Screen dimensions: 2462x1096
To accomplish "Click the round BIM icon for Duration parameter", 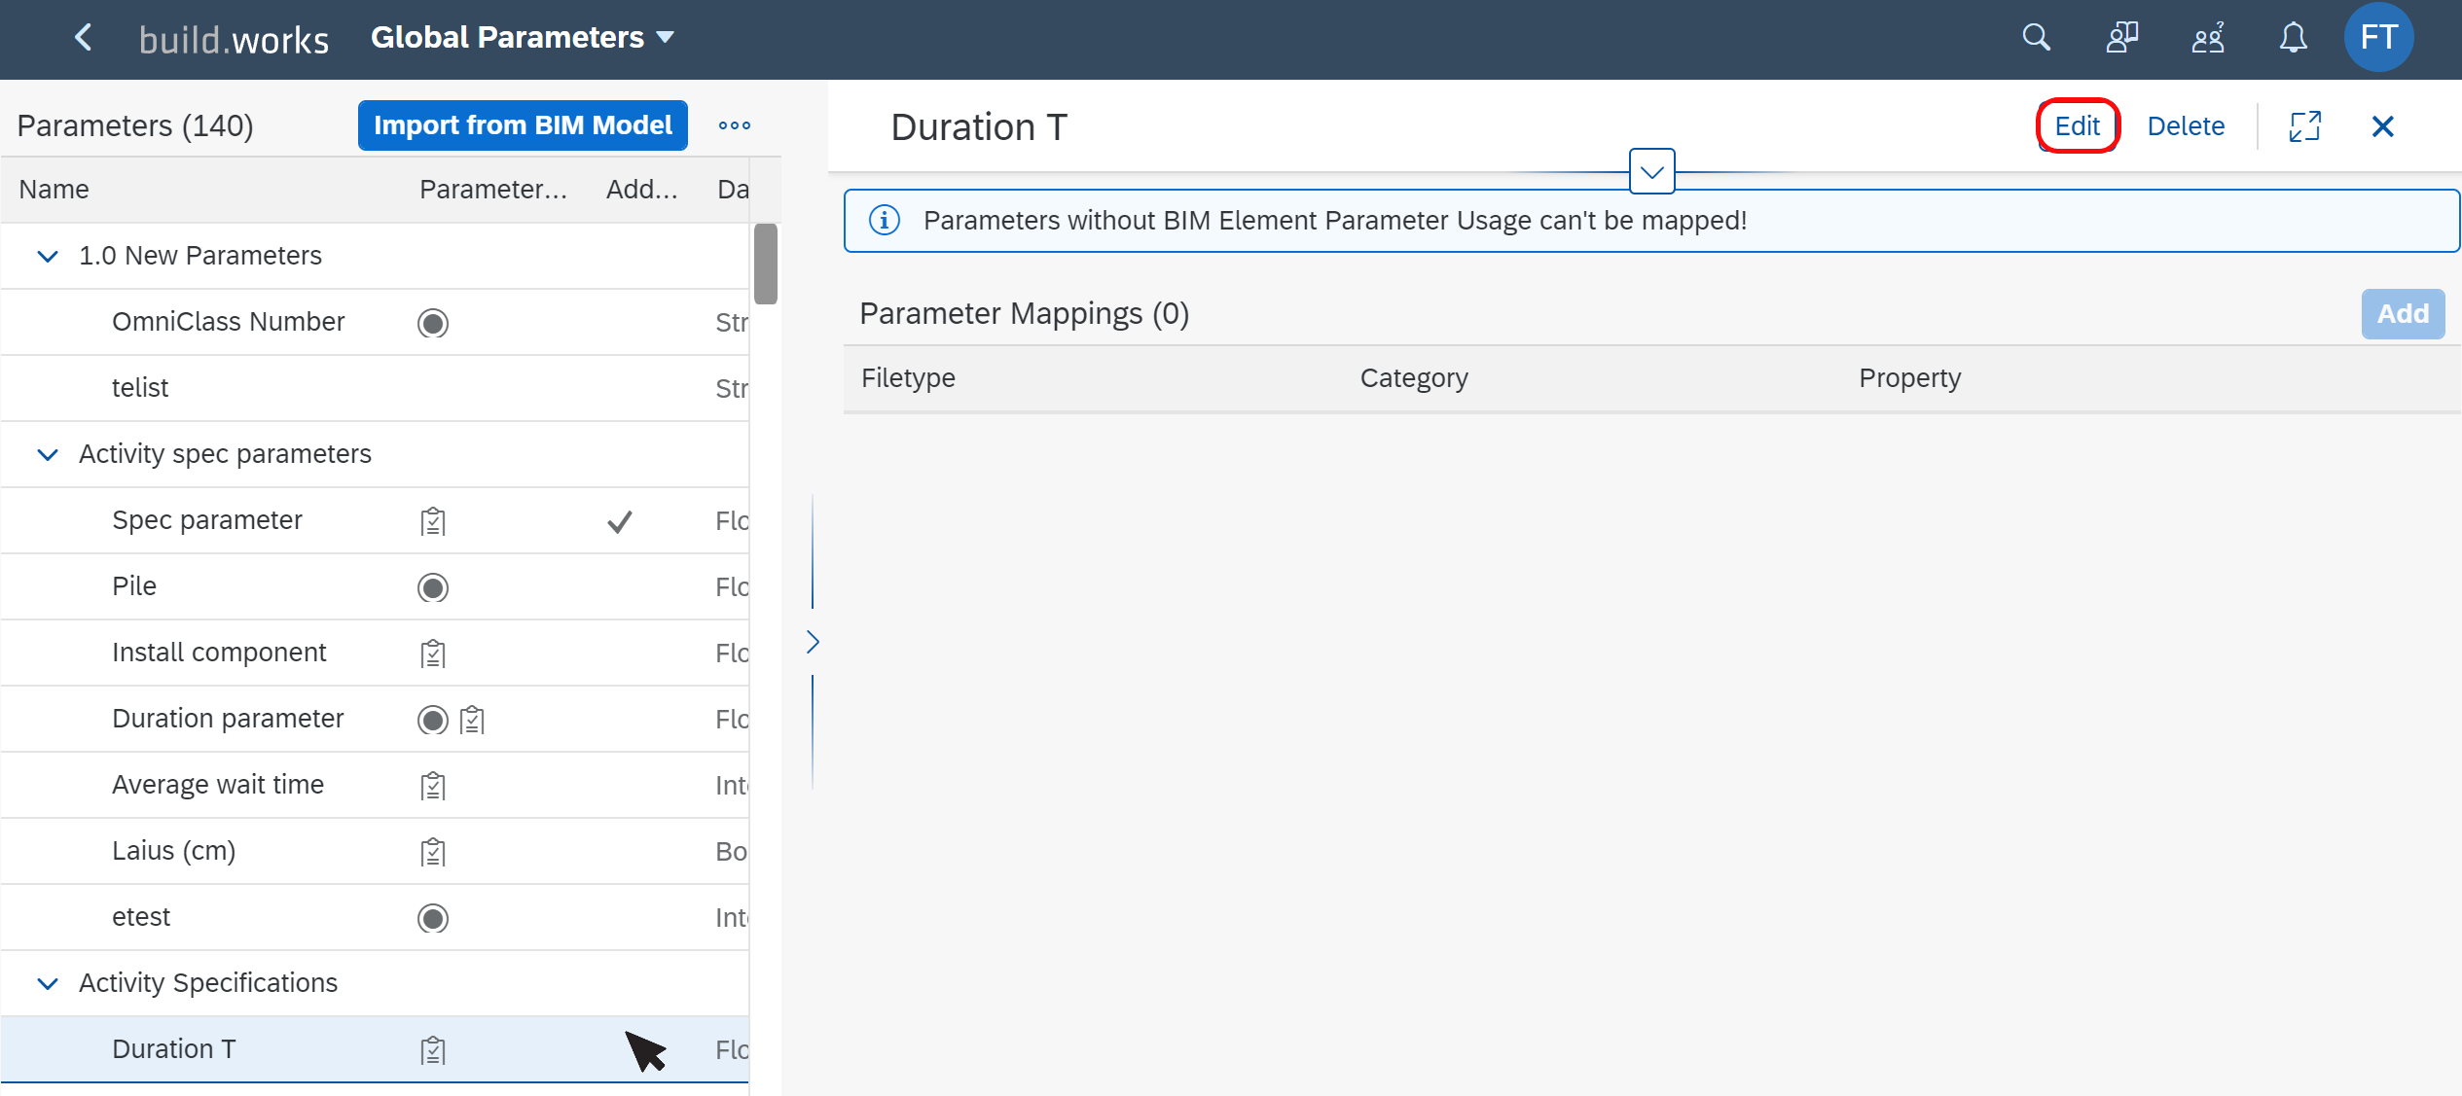I will [433, 720].
